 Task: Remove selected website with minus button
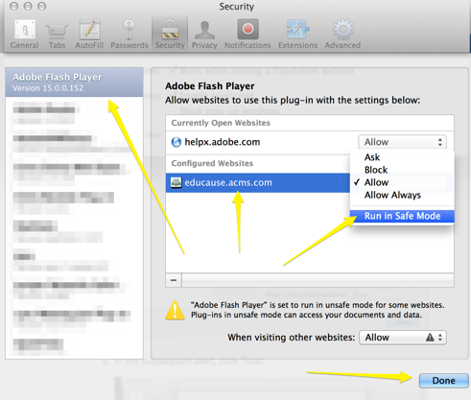tap(174, 280)
